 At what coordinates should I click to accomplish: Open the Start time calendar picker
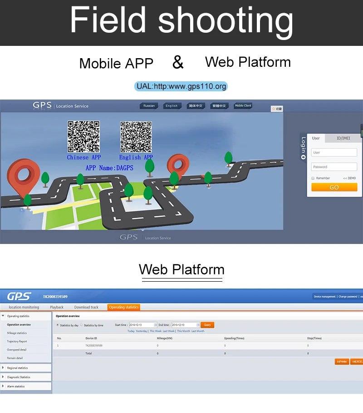pos(155,325)
